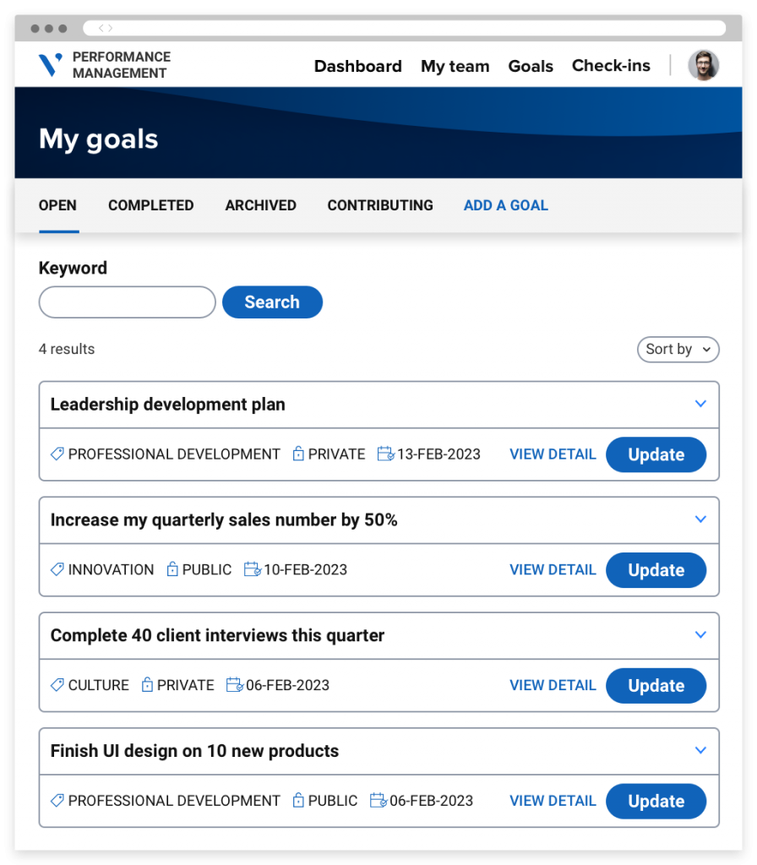Expand Complete 40 client interviews goal
The image size is (757, 865).
[x=700, y=634]
